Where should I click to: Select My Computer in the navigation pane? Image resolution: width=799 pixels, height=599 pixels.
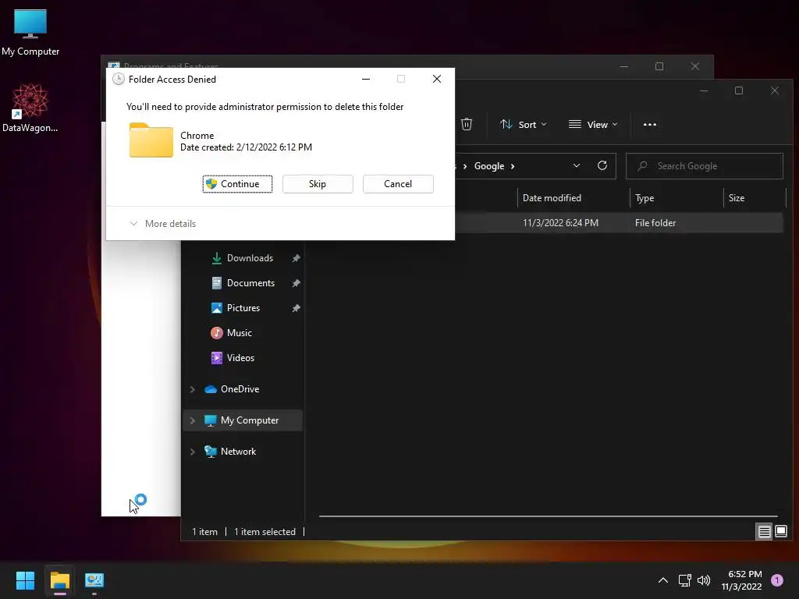(x=249, y=420)
